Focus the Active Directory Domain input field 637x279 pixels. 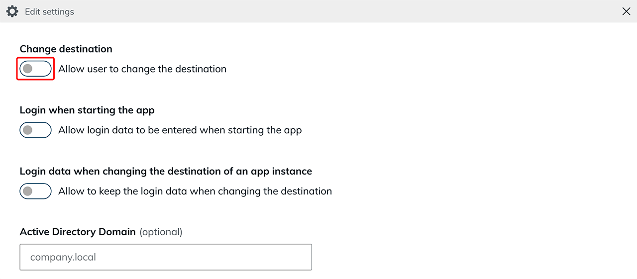click(166, 257)
